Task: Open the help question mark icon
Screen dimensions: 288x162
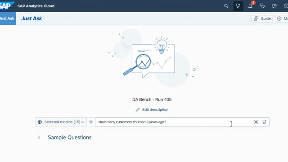Action: (286, 6)
